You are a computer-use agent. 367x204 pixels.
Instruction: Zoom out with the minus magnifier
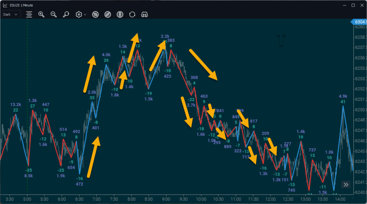pos(54,15)
